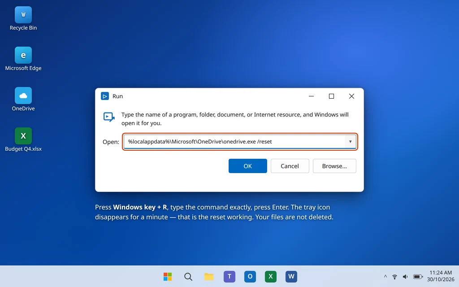The image size is (459, 287).
Task: Open the clock showing 11:24 AM
Action: click(441, 276)
